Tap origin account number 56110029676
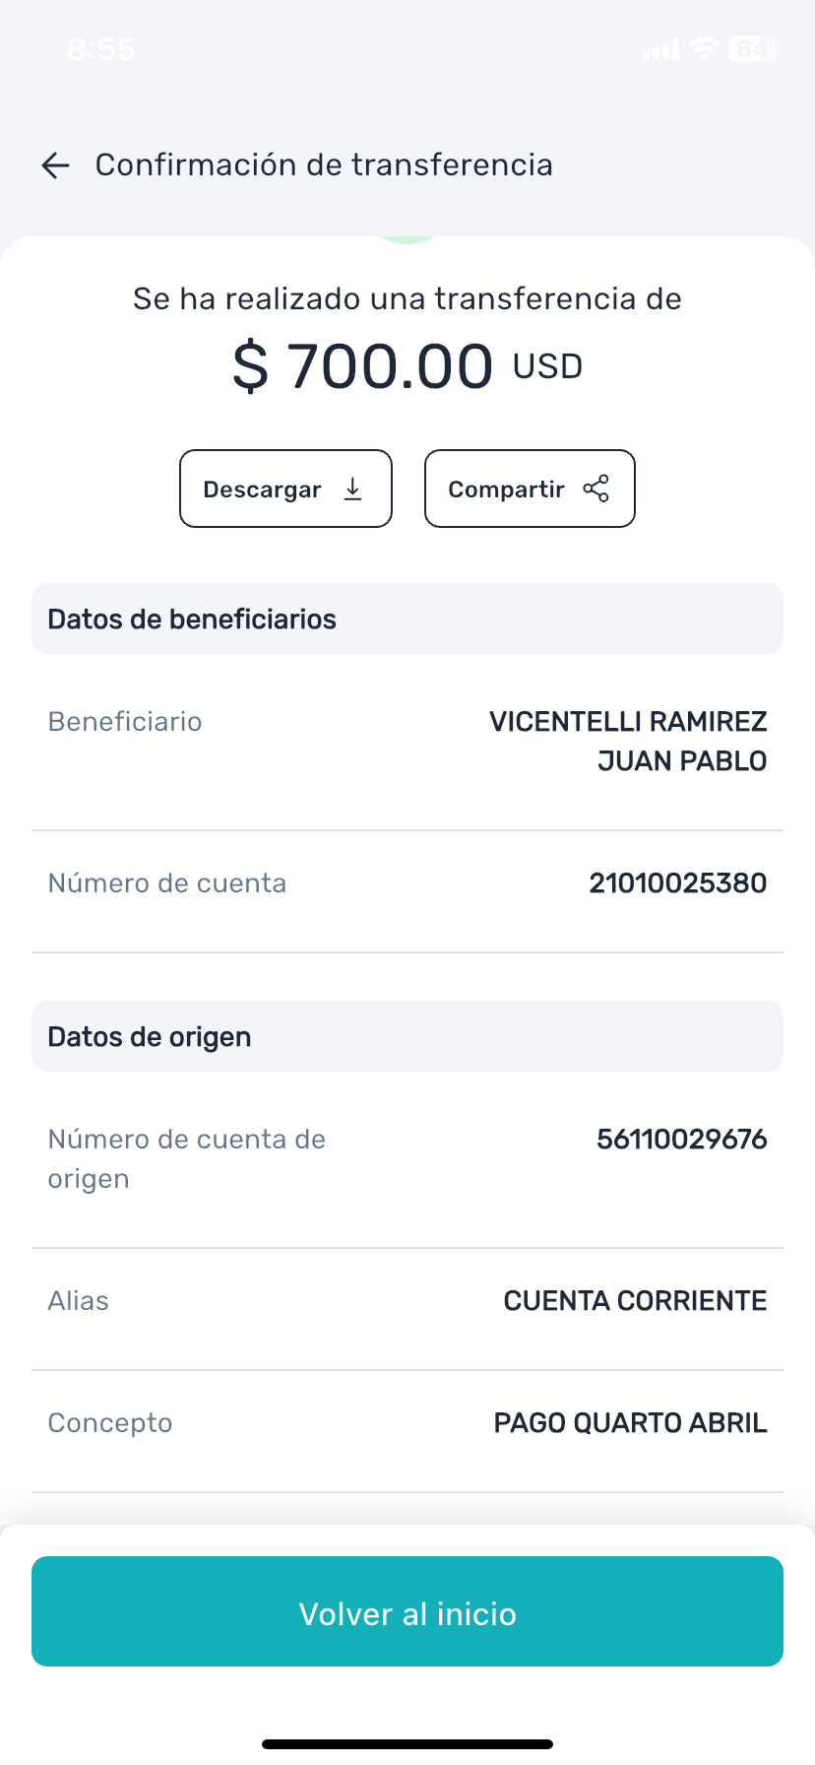815x1765 pixels. point(681,1140)
